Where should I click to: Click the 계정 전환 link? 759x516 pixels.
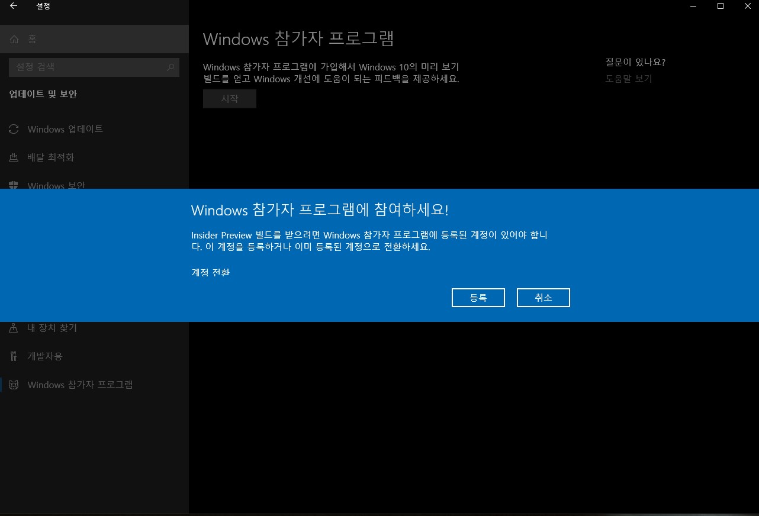[210, 272]
